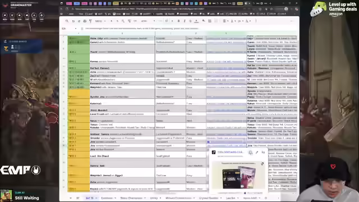This screenshot has width=359, height=202.
Task: Click the copy link icon in popup
Action: (x=251, y=153)
